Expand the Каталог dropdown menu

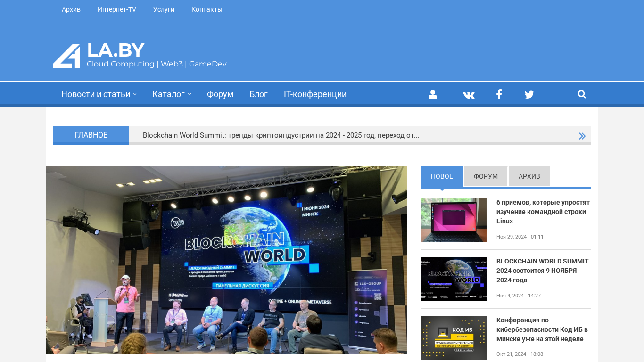(172, 94)
